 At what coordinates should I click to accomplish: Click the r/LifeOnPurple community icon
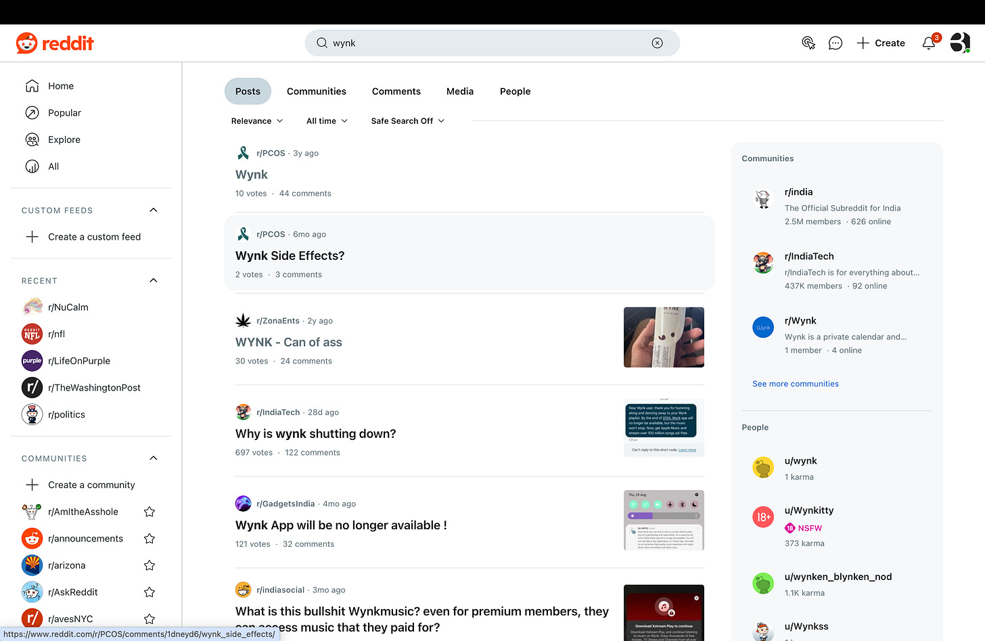click(x=32, y=361)
